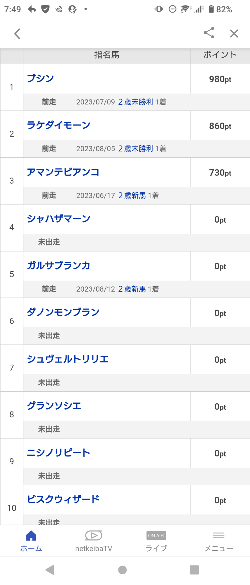Screen dimensions: 250x585
Task: Open horse ガルサブランカ details
Action: click(x=59, y=266)
